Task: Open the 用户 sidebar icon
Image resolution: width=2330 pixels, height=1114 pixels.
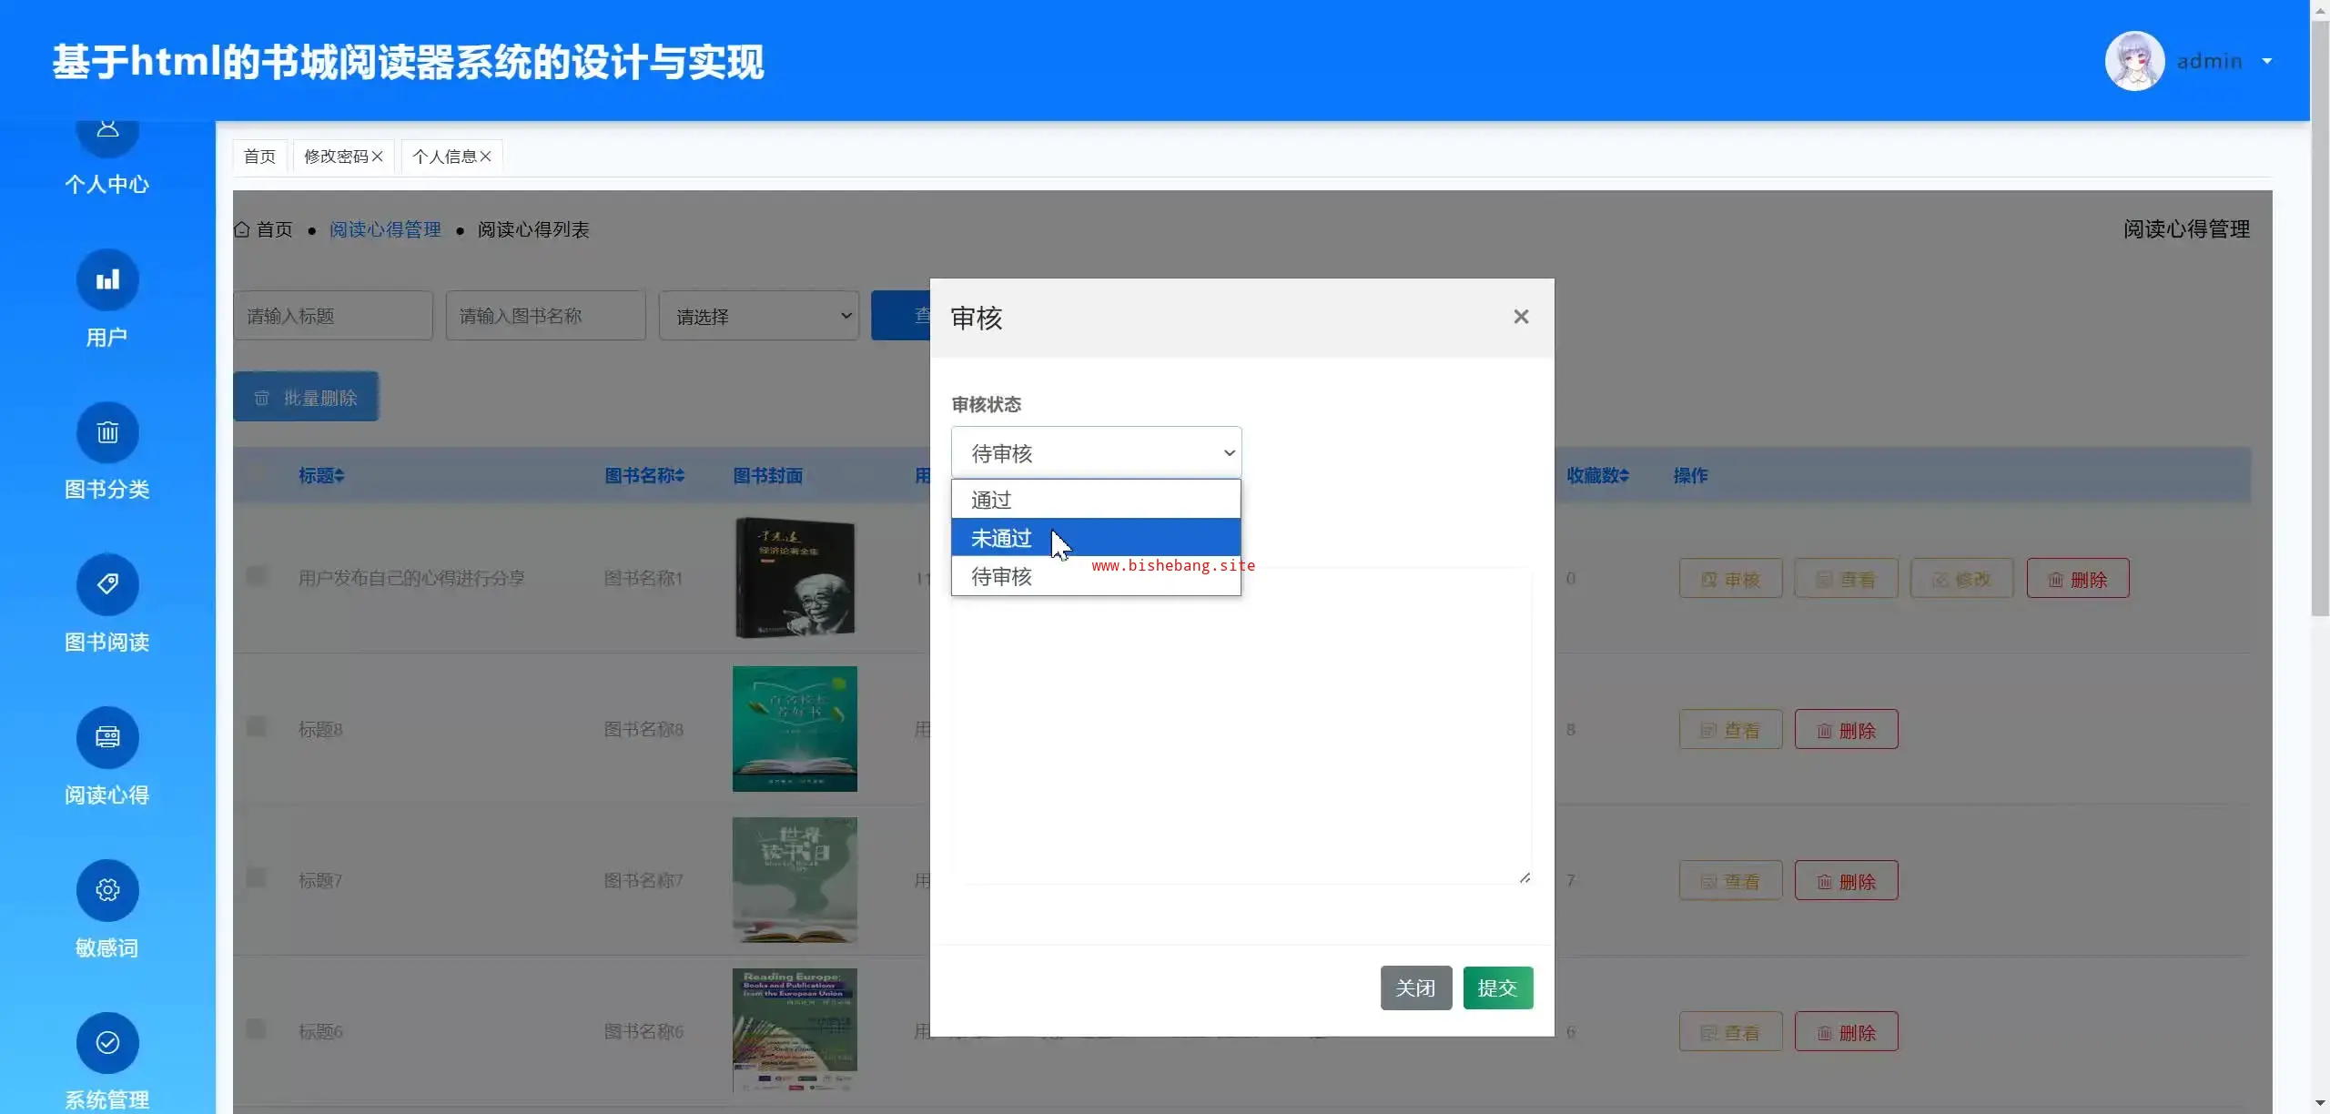Action: click(x=107, y=279)
